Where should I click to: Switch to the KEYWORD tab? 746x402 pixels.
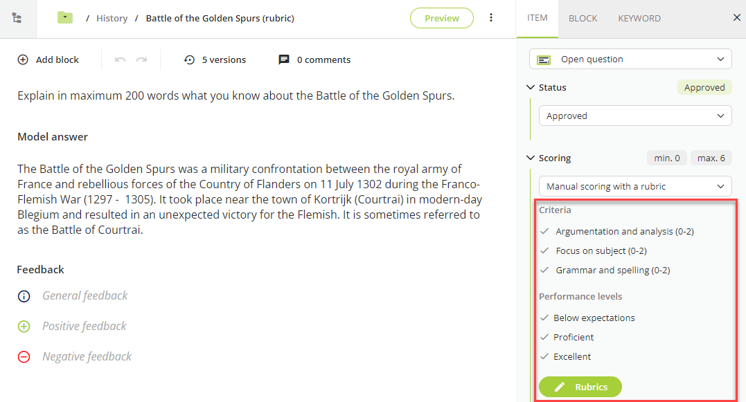(x=639, y=18)
